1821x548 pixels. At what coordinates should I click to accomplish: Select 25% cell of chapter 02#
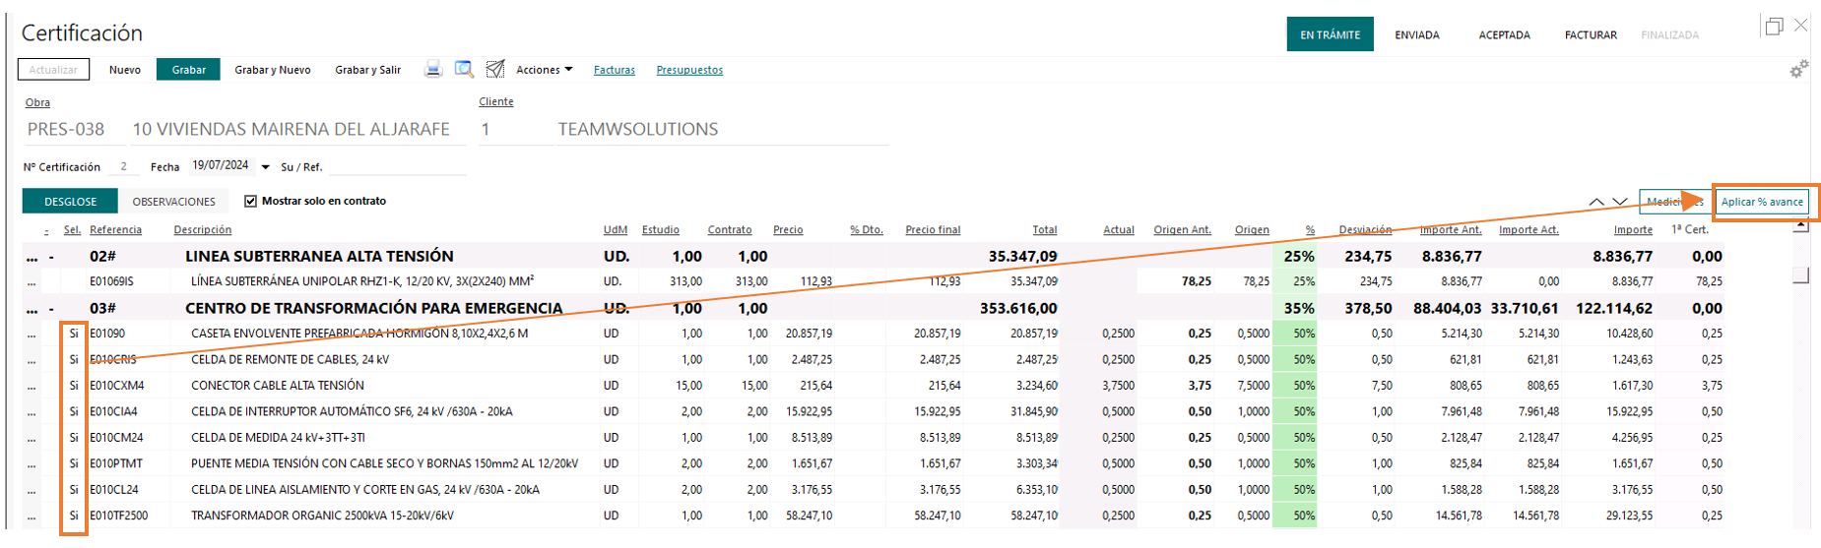(x=1295, y=256)
